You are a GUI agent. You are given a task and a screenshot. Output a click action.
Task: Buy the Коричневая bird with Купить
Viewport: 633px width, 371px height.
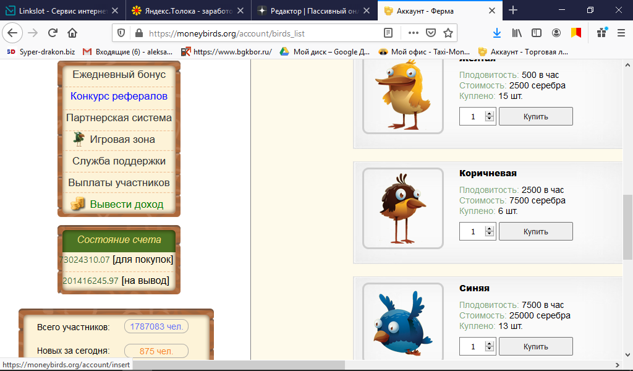click(x=536, y=231)
